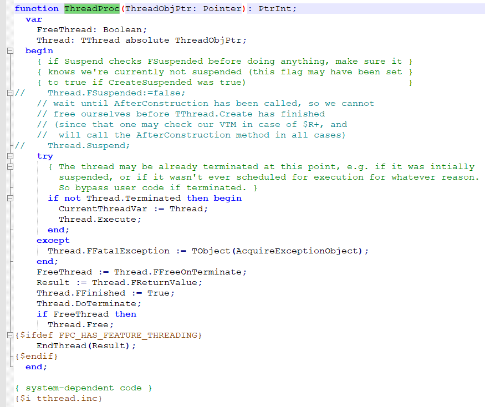Click the '{$endif}' directive
Viewport: 485px width, 407px height.
(37, 356)
